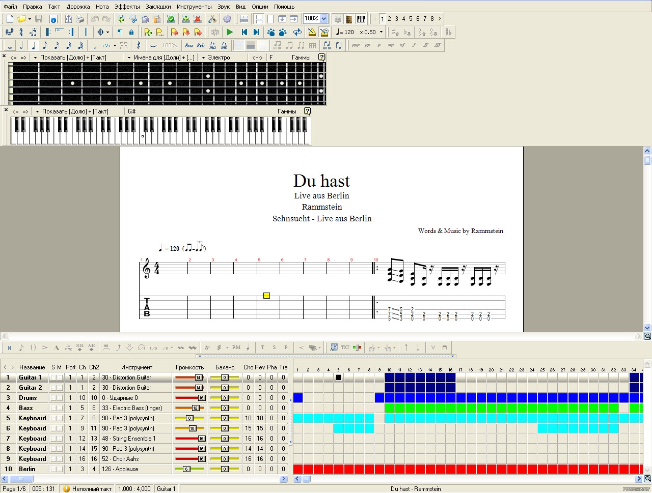Mute the Drums track
This screenshot has width=652, height=493.
(x=60, y=398)
